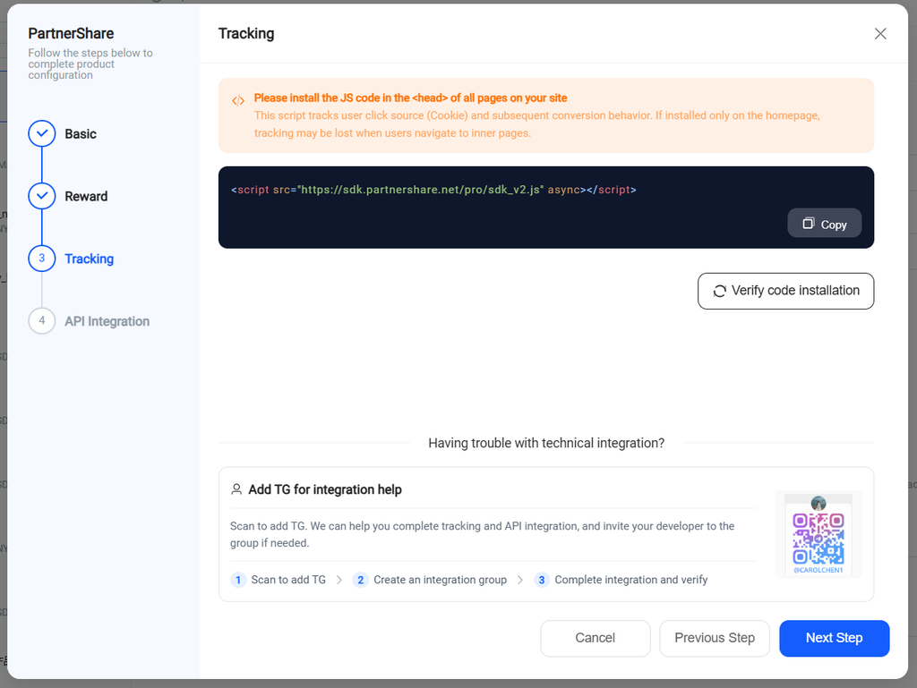Click the 'Follow the steps below' description
This screenshot has width=917, height=688.
click(90, 64)
